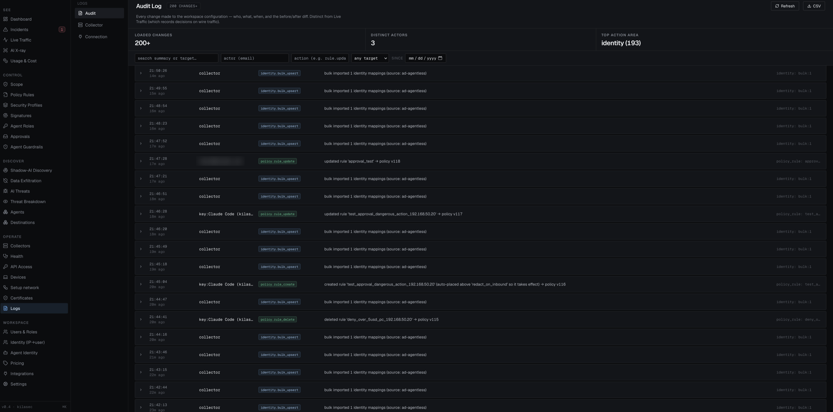The image size is (833, 412).
Task: Open Users & Roles page
Action: click(x=34, y=332)
